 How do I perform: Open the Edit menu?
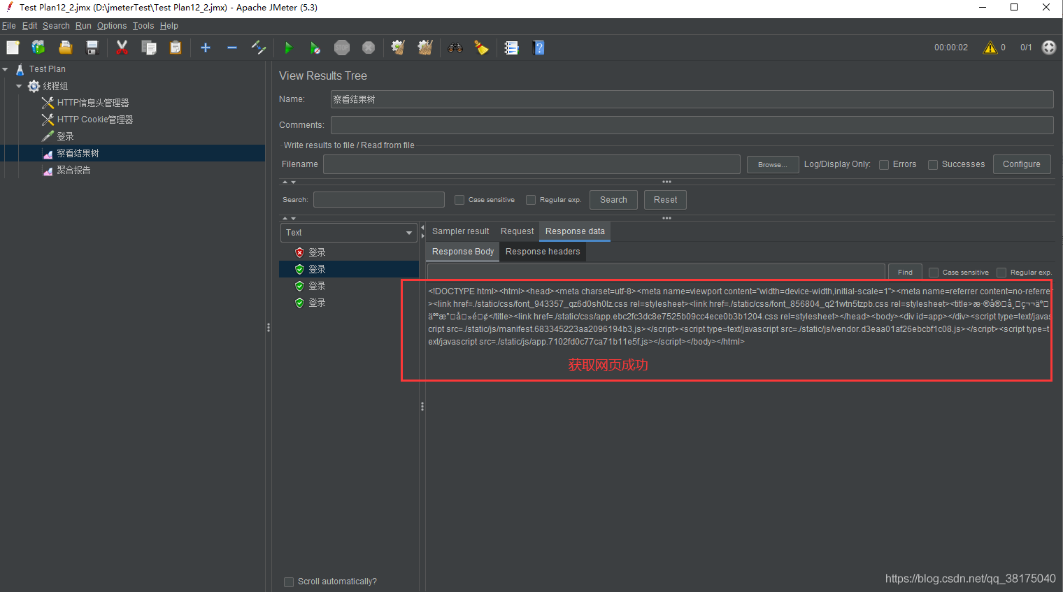tap(29, 26)
